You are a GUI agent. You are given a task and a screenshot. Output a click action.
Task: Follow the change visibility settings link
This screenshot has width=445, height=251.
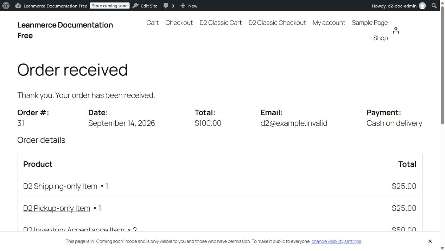coord(336,241)
